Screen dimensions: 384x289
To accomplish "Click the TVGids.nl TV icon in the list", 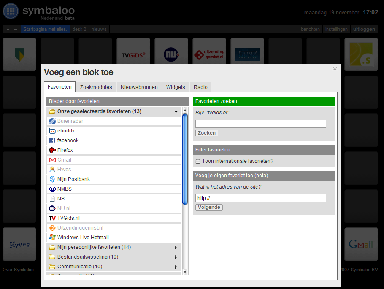I will 52,218.
